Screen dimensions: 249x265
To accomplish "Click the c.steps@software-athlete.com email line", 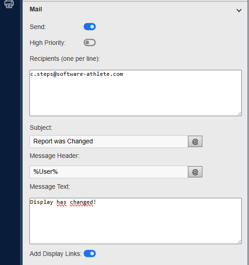I will pyautogui.click(x=77, y=74).
